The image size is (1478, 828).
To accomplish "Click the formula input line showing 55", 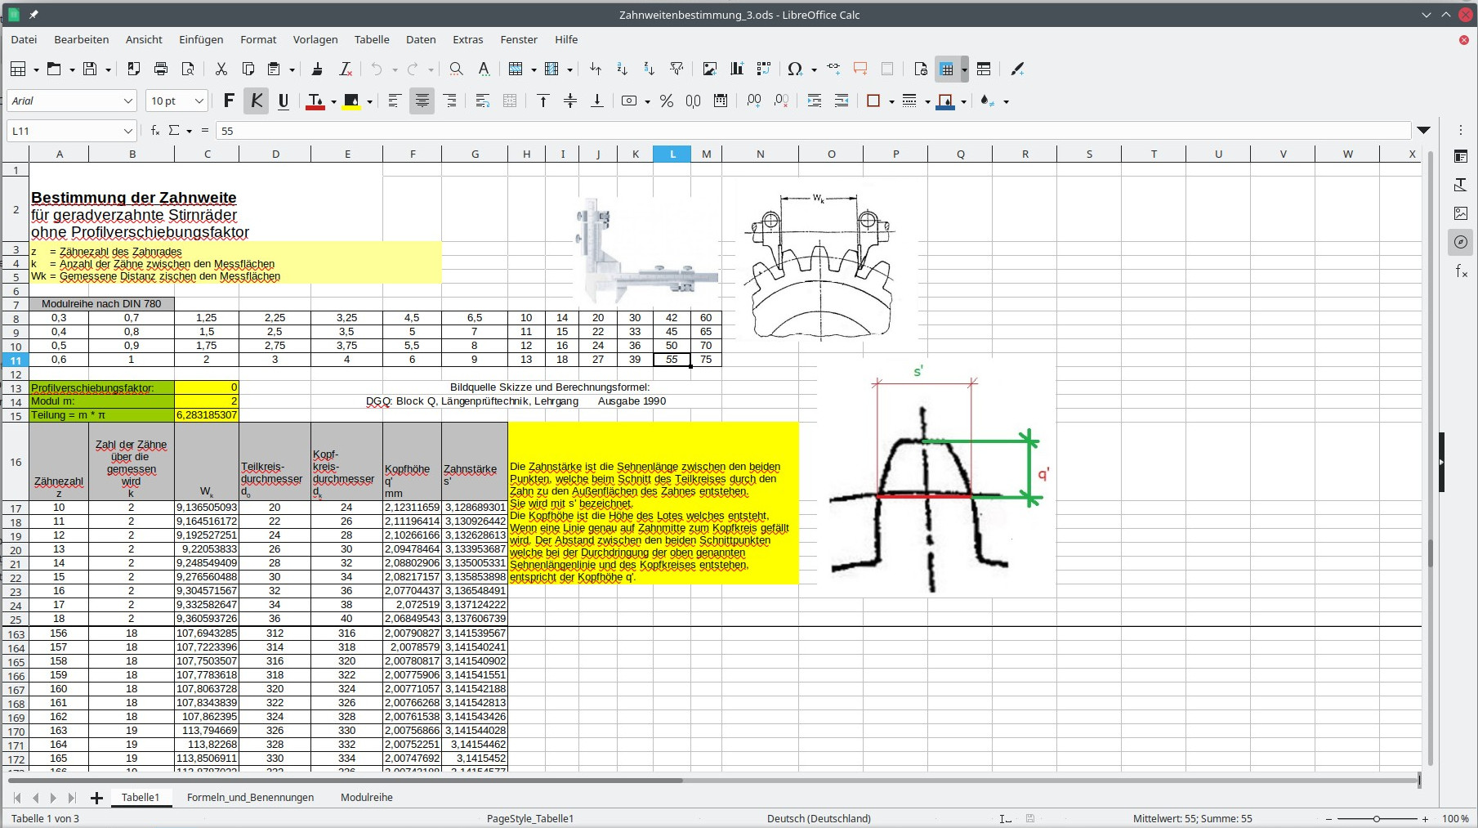I will coord(813,131).
